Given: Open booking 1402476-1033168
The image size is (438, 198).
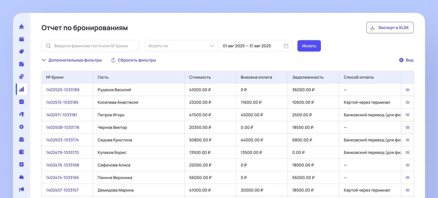Looking at the screenshot, I should click(x=63, y=165).
